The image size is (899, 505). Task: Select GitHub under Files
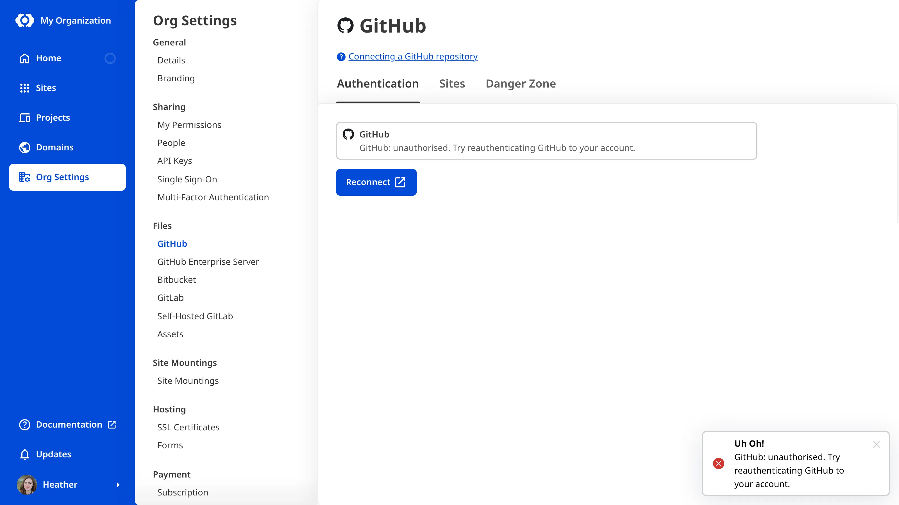pos(172,244)
